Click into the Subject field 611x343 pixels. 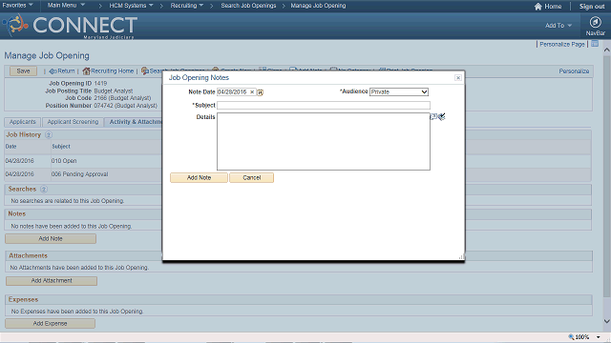coord(324,105)
